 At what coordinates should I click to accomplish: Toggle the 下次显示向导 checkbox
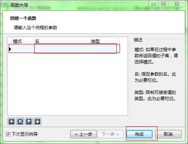pos(8,134)
